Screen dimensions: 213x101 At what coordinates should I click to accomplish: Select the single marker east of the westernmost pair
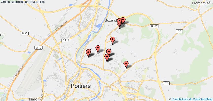(x=98, y=49)
